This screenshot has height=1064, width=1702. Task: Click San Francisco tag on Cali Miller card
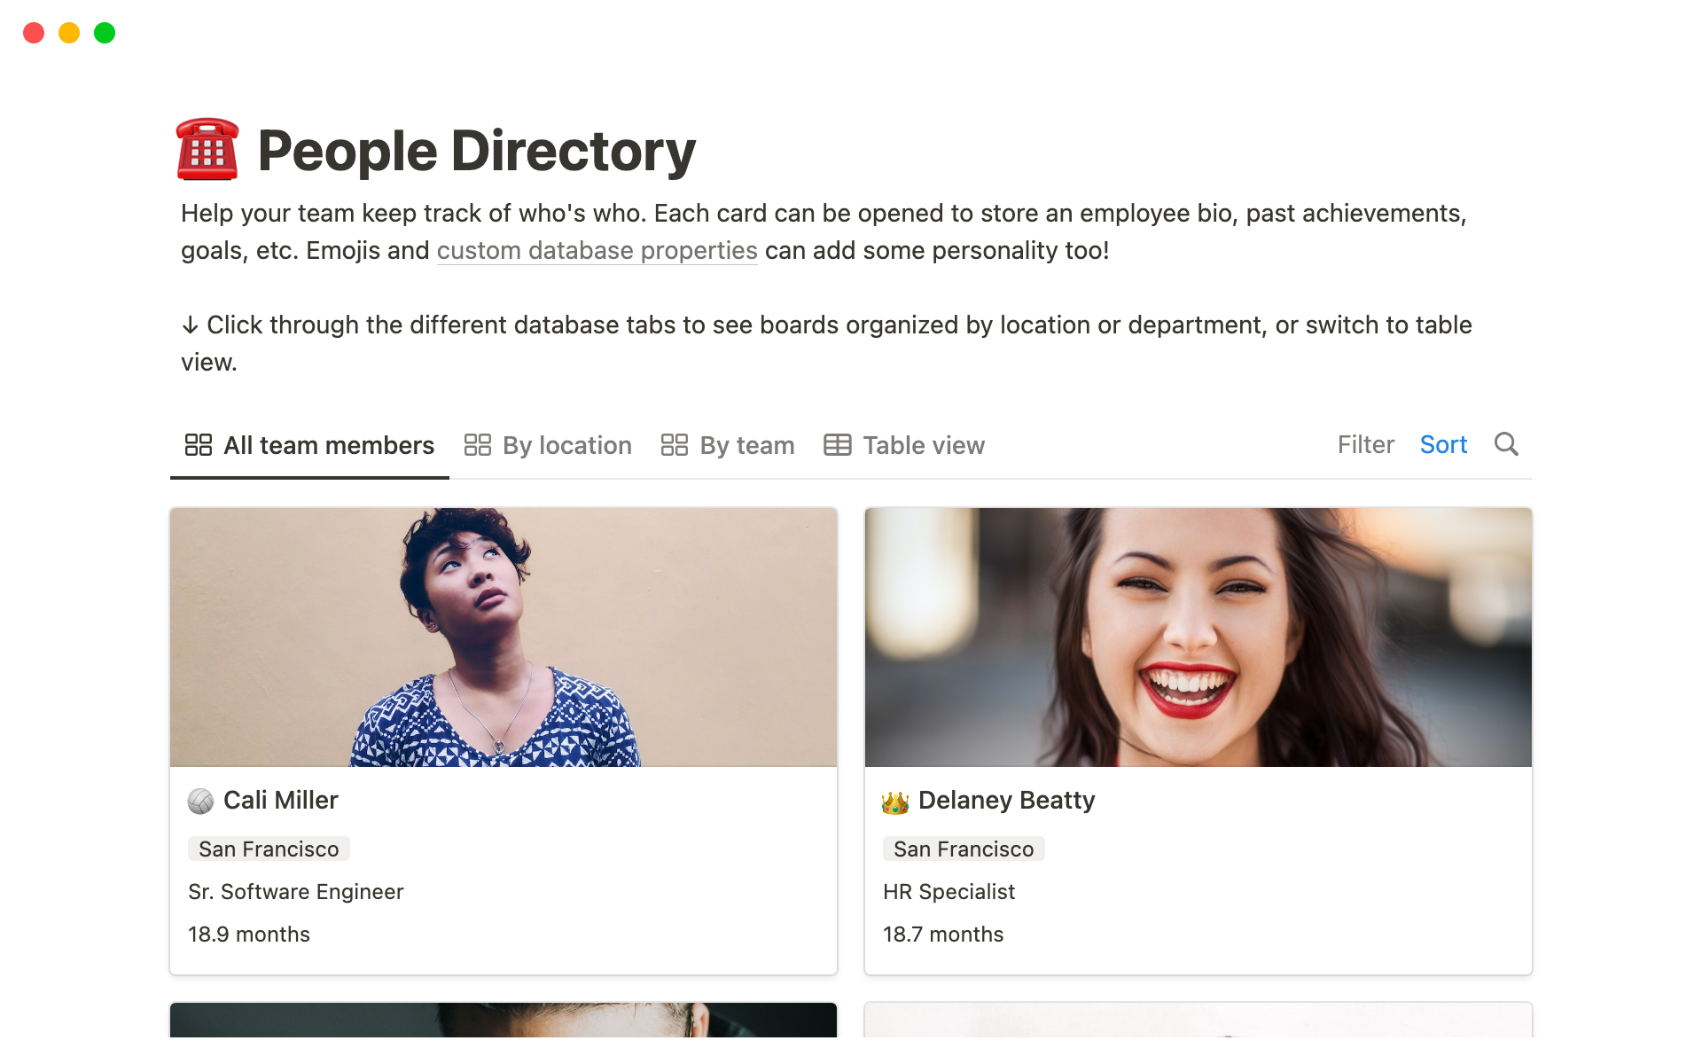click(x=269, y=849)
